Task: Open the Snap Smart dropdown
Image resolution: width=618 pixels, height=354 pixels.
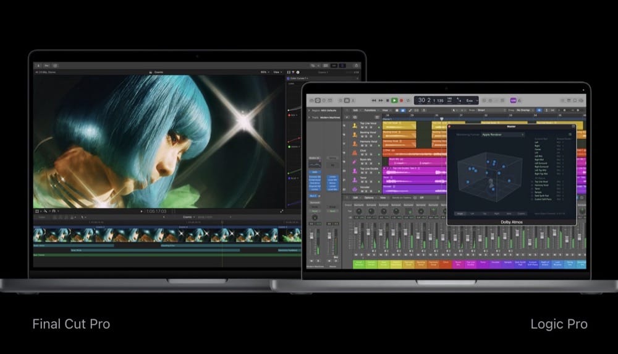Action: tap(491, 111)
